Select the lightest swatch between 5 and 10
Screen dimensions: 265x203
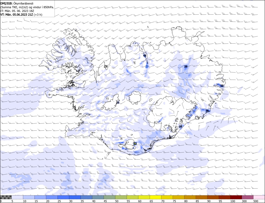coord(17,197)
